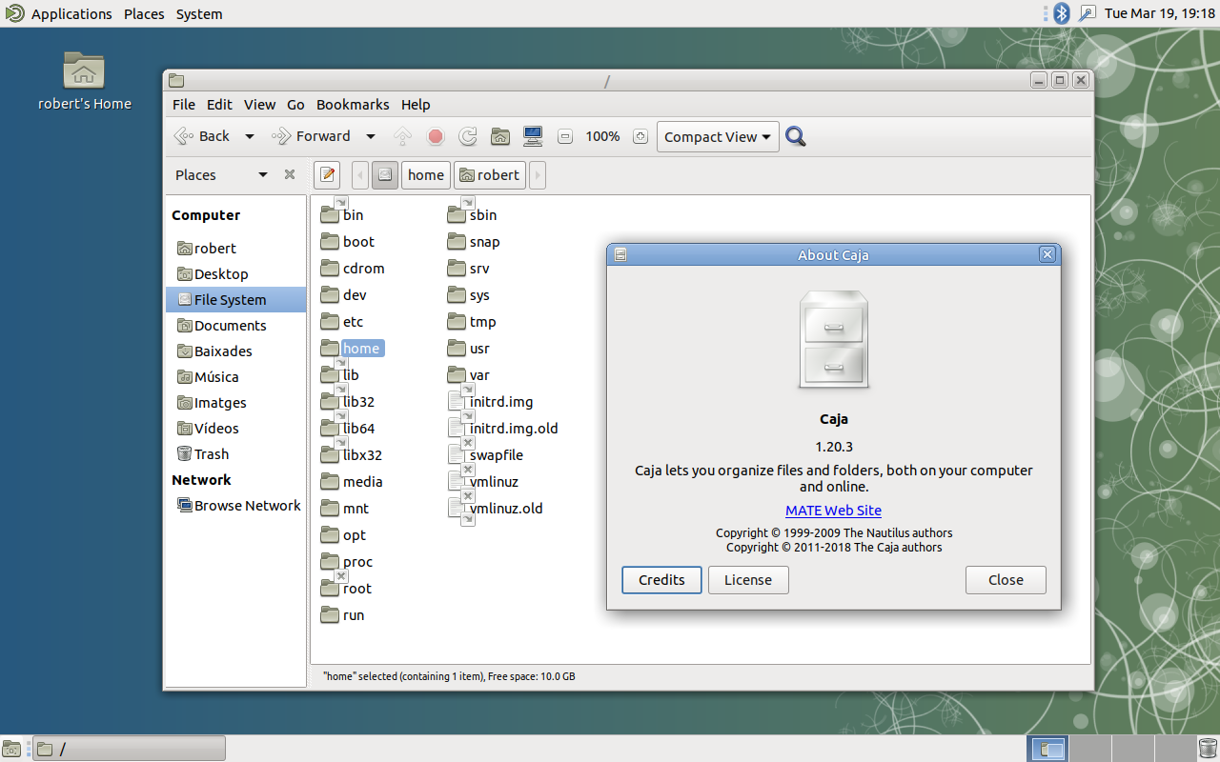Open the Applications menu in top panel
The height and width of the screenshot is (762, 1220).
[x=71, y=14]
